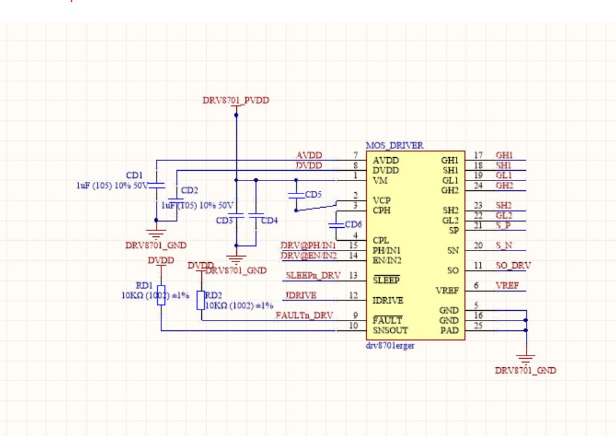This screenshot has width=616, height=436.
Task: Click CD2's 1uF (105) 10% 50V value
Action: point(198,205)
